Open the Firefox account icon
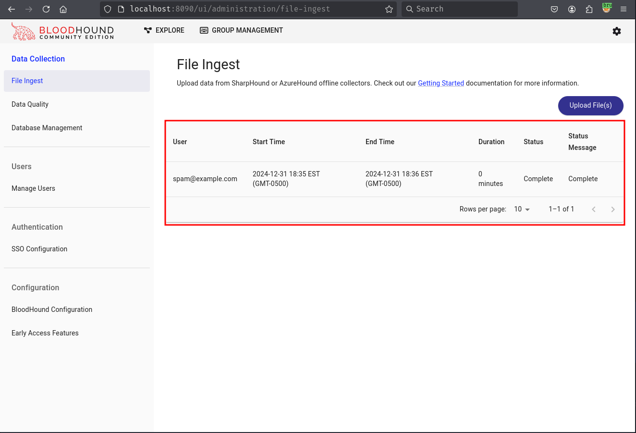 (x=572, y=9)
